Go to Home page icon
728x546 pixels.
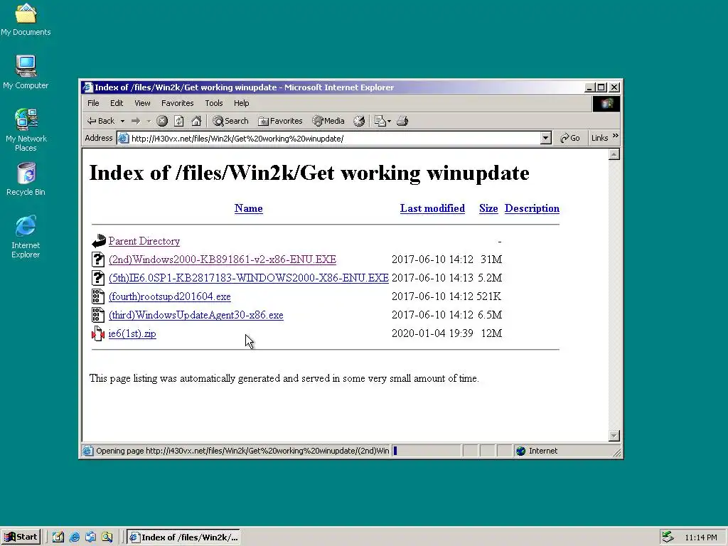(196, 121)
